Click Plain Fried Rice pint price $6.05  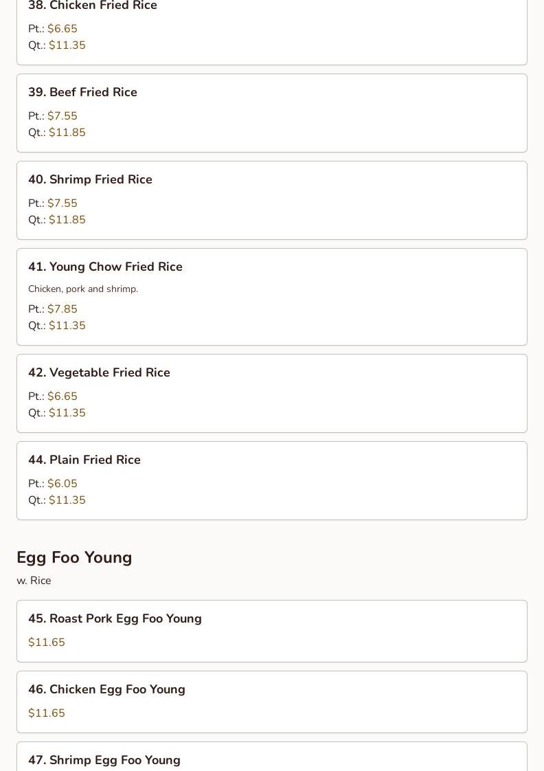coord(63,484)
